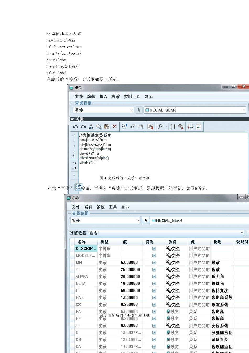Click MN value cell 5.000000

(131, 262)
